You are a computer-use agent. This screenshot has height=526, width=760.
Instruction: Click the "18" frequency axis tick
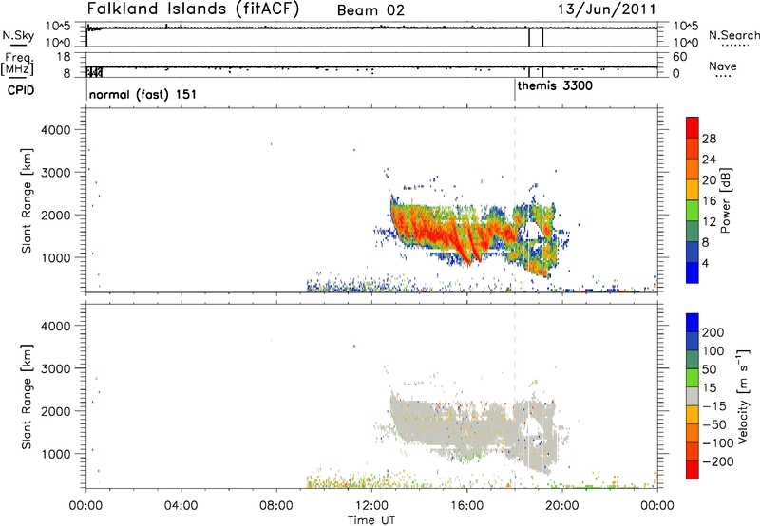(64, 57)
